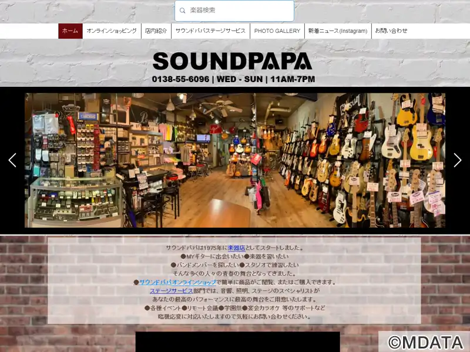Click the store interior panorama photo
Viewport: 470px width, 352px height.
(x=234, y=160)
